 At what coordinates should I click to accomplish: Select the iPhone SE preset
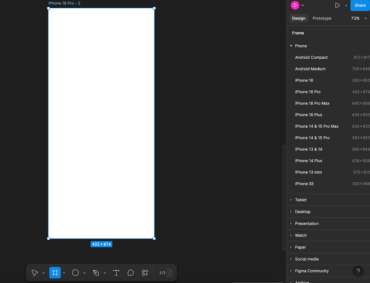tap(304, 184)
